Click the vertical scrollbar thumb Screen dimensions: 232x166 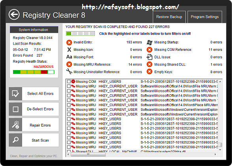click(x=220, y=145)
